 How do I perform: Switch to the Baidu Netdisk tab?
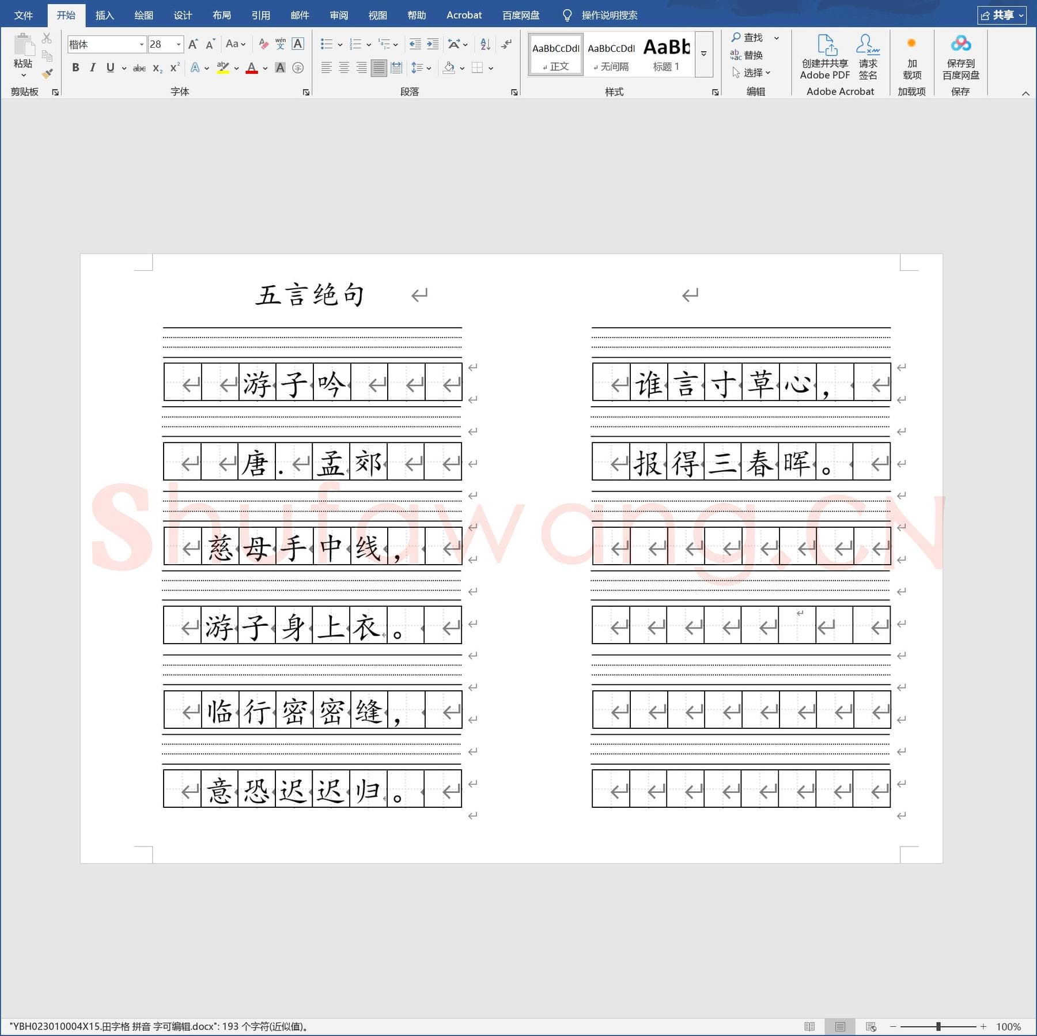[521, 15]
